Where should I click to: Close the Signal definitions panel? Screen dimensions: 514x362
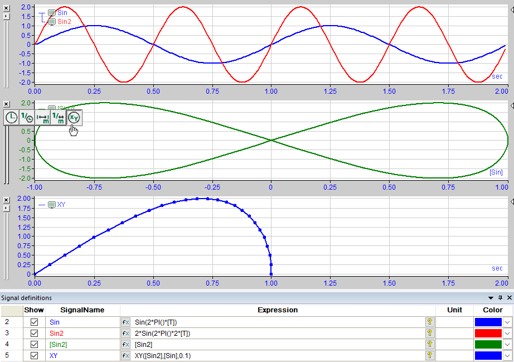pyautogui.click(x=510, y=298)
